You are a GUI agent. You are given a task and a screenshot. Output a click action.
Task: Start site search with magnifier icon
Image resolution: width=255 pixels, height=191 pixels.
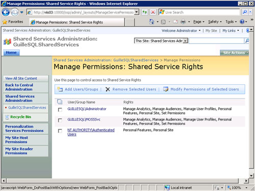(247, 41)
